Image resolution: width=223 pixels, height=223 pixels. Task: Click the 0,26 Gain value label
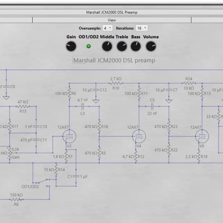pos(15,149)
